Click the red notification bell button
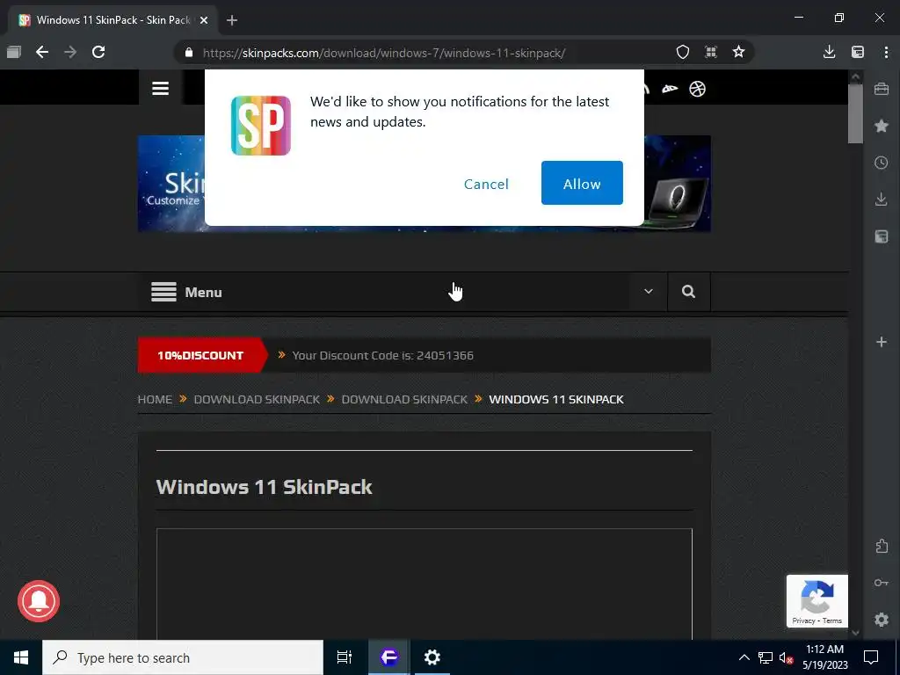This screenshot has height=675, width=900. (x=39, y=601)
